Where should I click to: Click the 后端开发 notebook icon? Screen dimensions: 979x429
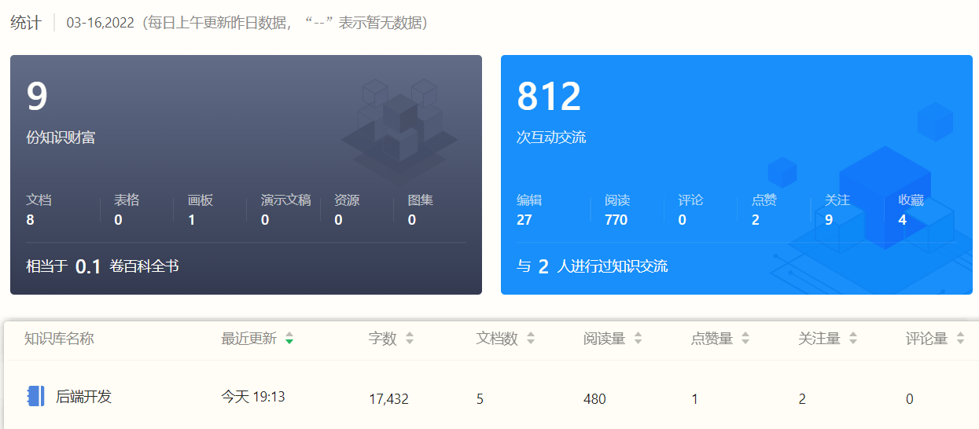tap(35, 396)
